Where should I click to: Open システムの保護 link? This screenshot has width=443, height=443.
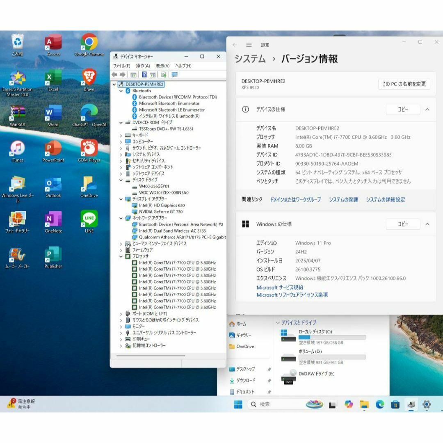(x=343, y=200)
